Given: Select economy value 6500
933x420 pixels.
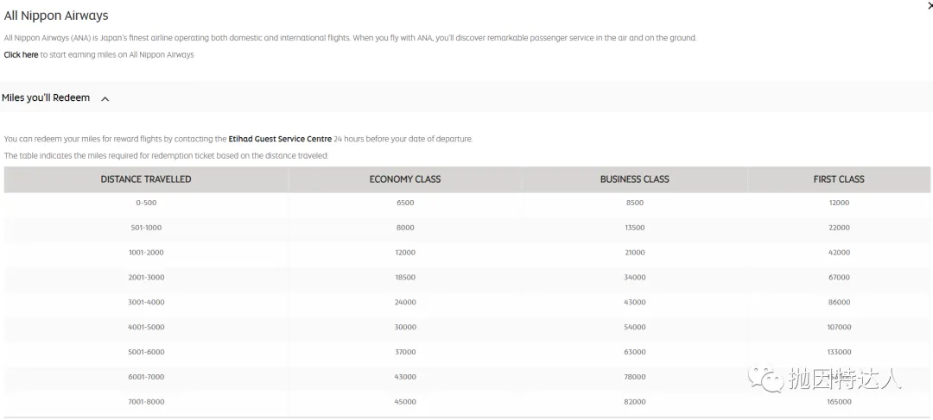Looking at the screenshot, I should point(404,203).
